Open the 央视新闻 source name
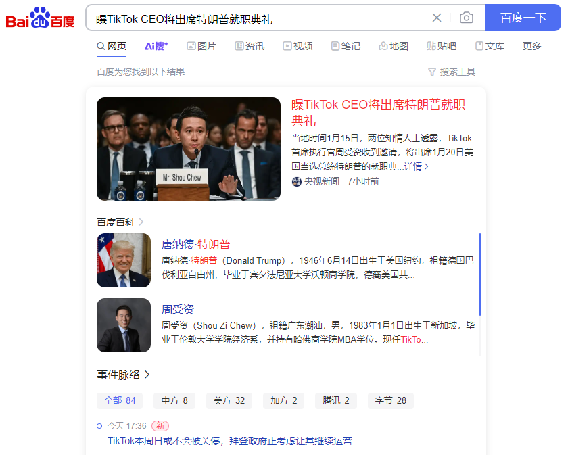570x455 pixels. pyautogui.click(x=322, y=181)
